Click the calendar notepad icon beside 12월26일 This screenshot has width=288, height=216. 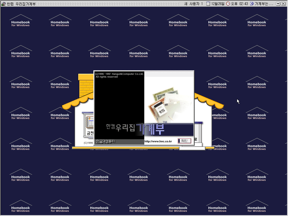click(x=208, y=4)
